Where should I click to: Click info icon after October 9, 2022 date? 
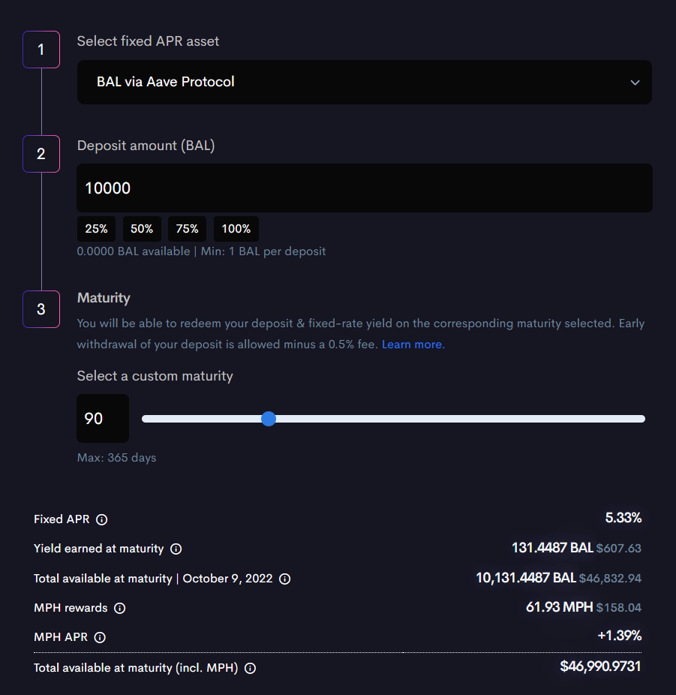click(x=284, y=579)
